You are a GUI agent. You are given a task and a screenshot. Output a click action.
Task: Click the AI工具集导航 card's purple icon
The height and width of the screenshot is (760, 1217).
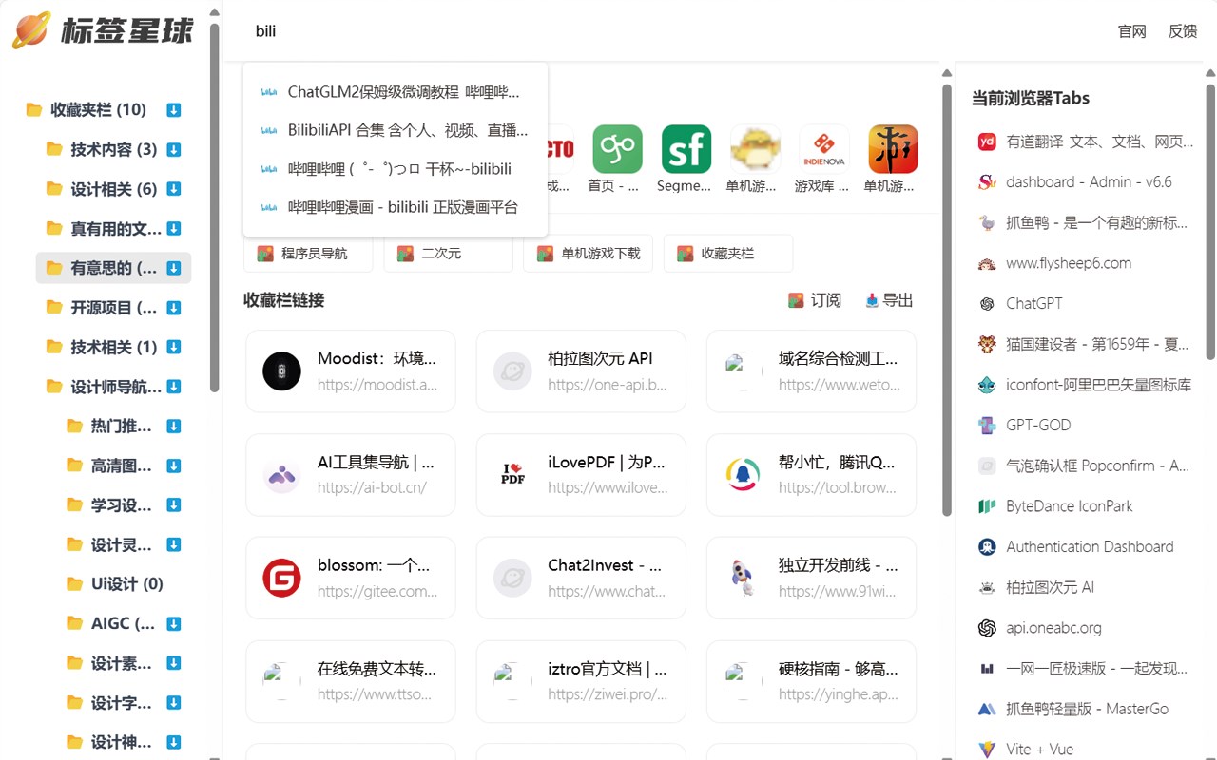[281, 474]
